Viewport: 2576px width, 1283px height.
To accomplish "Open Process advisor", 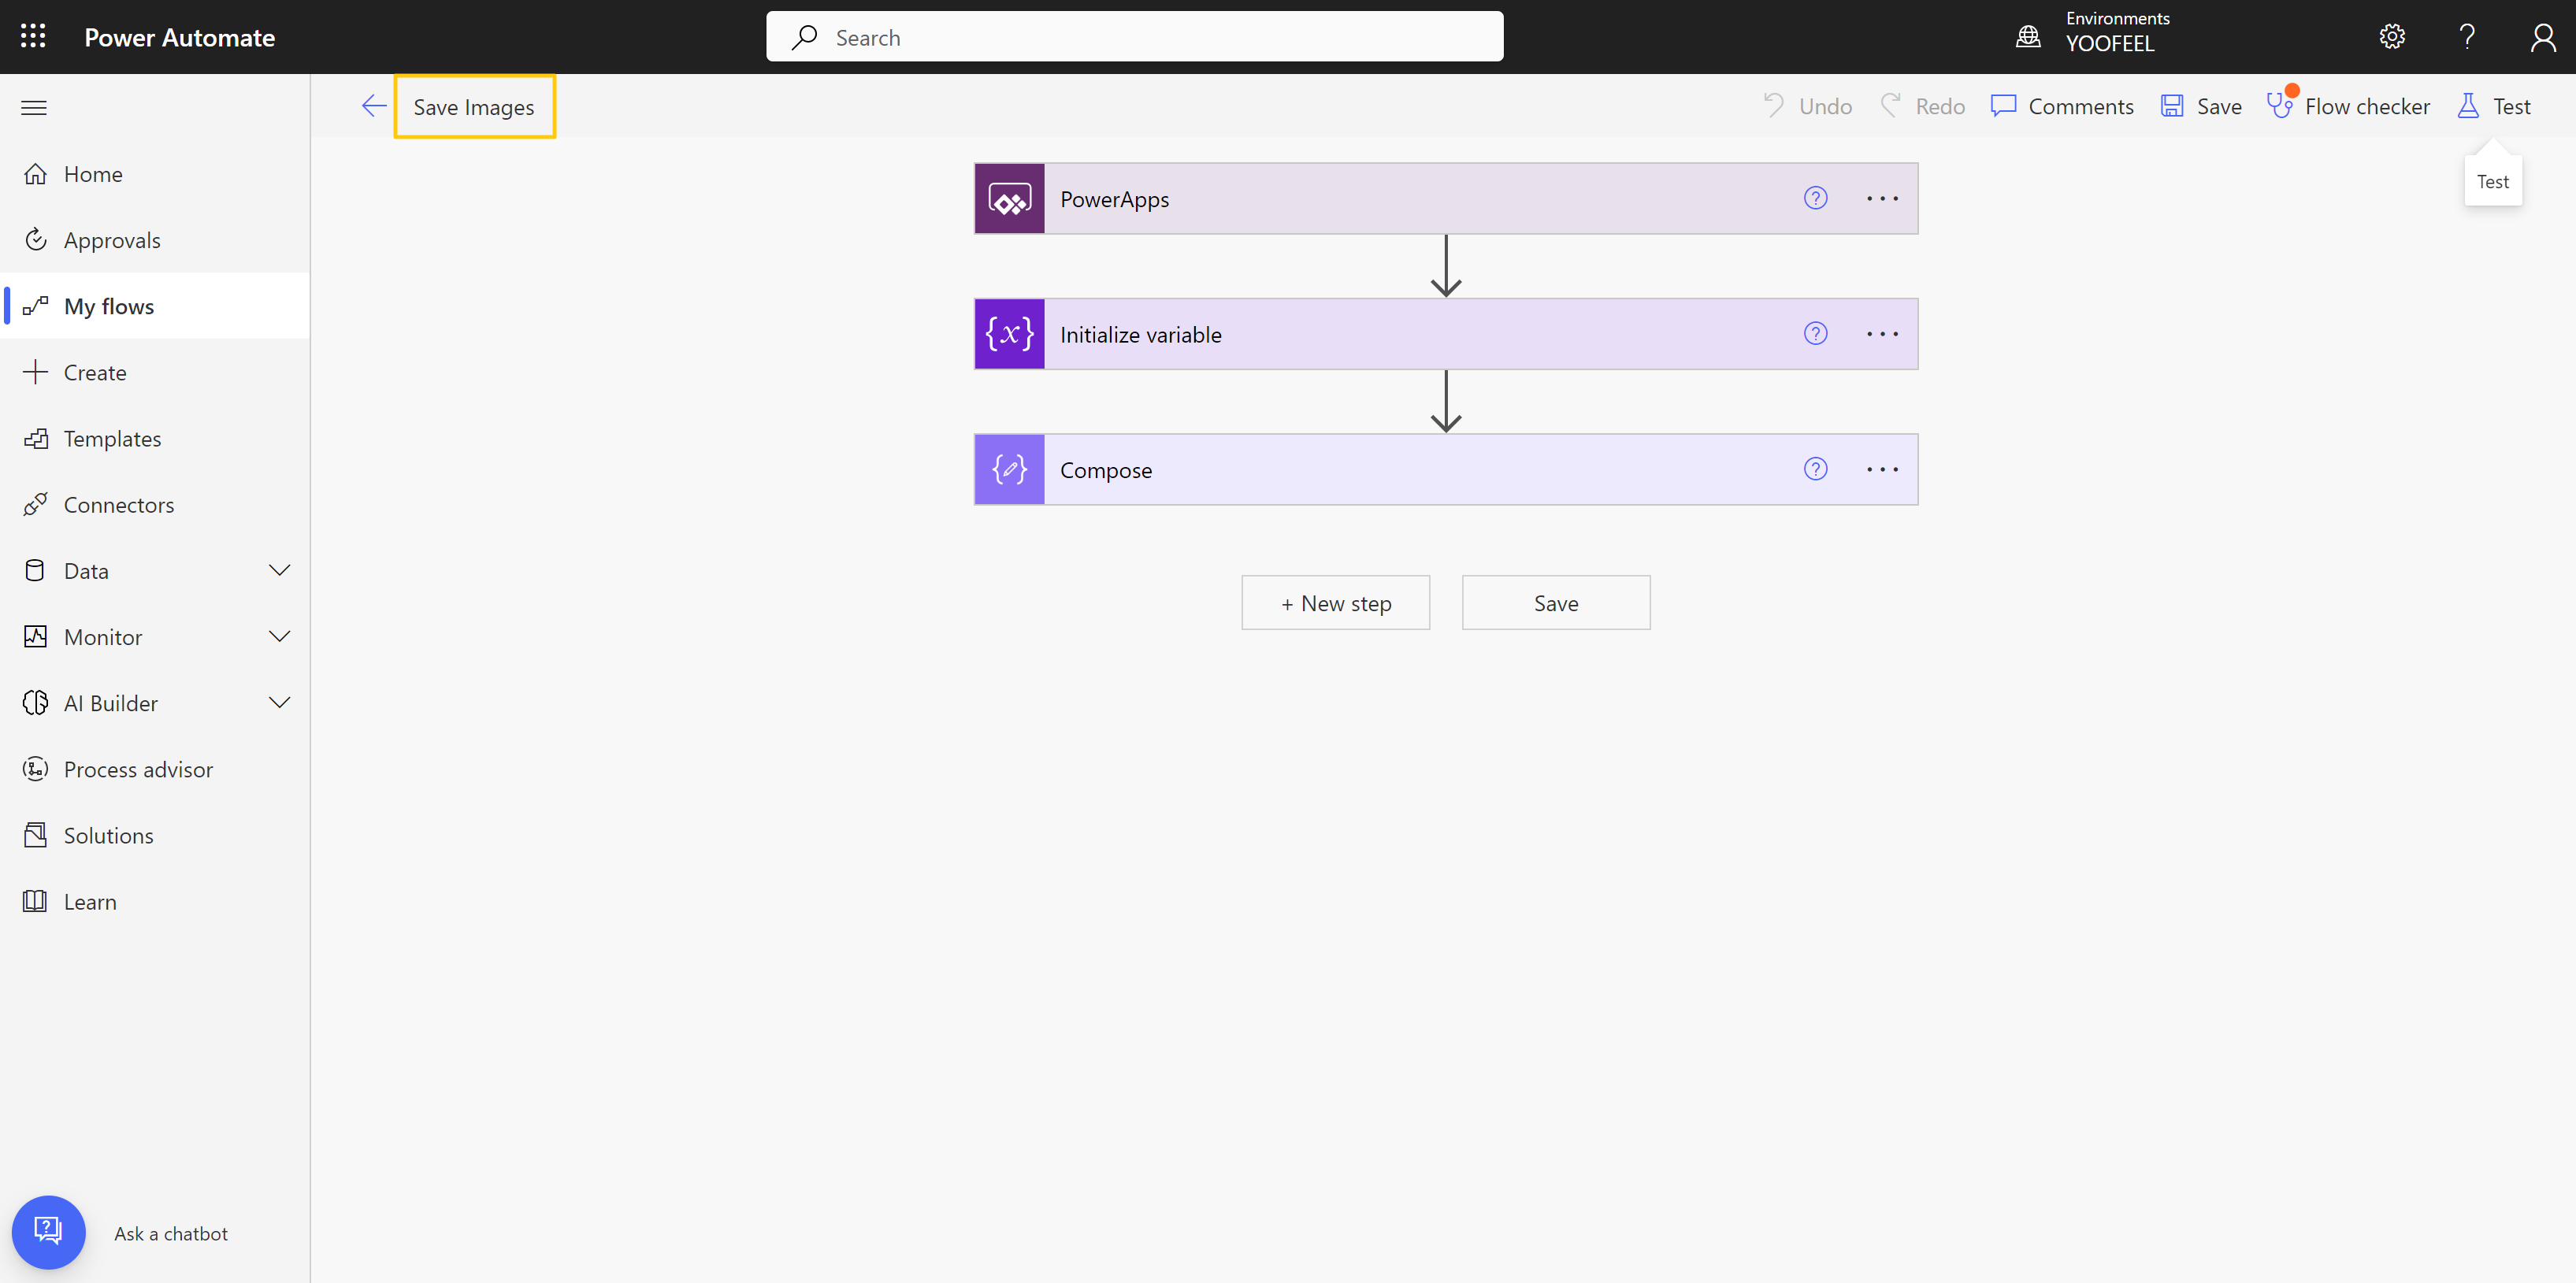I will click(x=155, y=769).
